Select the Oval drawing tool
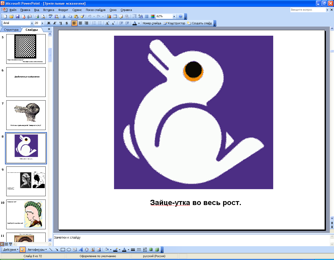The image size is (334, 260). click(x=69, y=250)
